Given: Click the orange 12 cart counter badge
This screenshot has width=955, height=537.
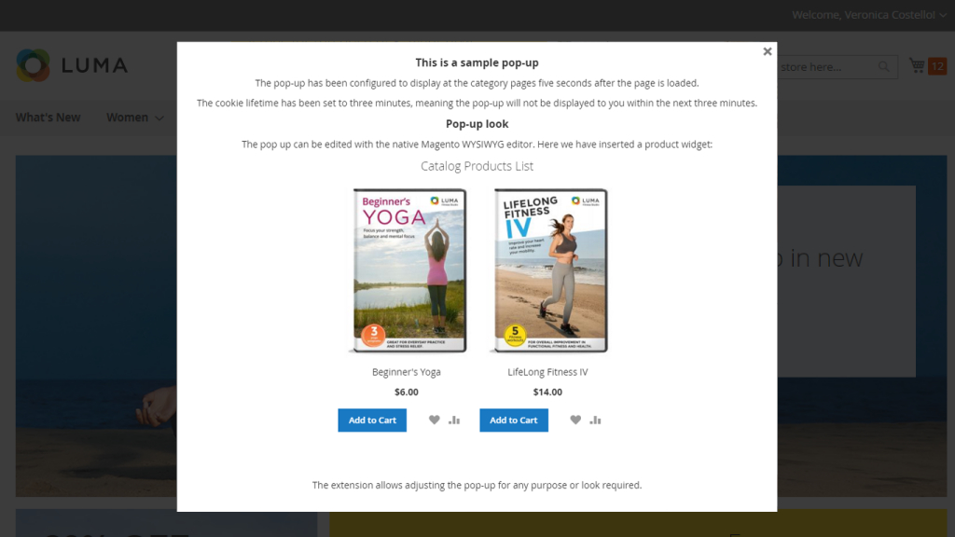Looking at the screenshot, I should point(937,66).
